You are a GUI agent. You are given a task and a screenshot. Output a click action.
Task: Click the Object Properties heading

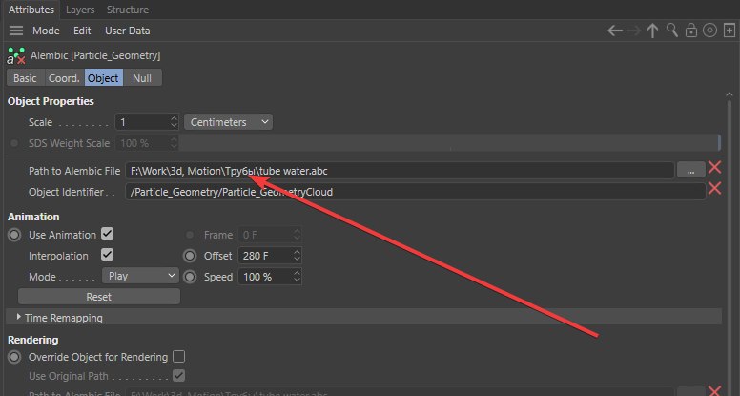[51, 101]
